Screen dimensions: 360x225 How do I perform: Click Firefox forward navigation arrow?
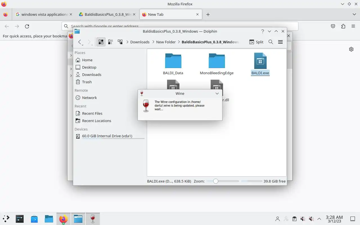point(17,26)
